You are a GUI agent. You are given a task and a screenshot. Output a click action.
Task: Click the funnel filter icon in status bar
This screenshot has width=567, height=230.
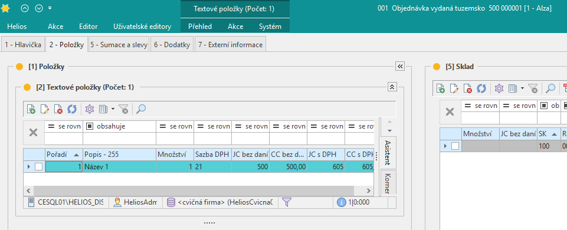click(286, 202)
